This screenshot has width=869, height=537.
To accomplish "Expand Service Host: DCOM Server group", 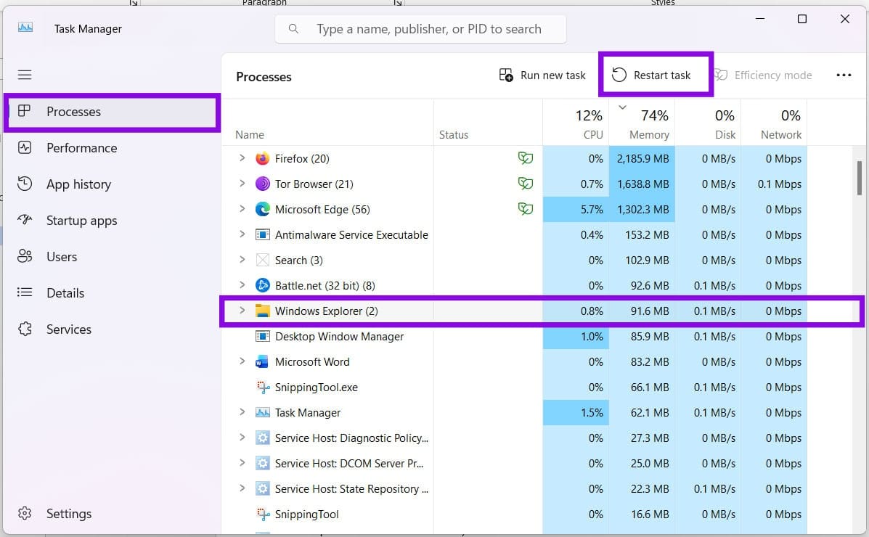I will pos(242,463).
